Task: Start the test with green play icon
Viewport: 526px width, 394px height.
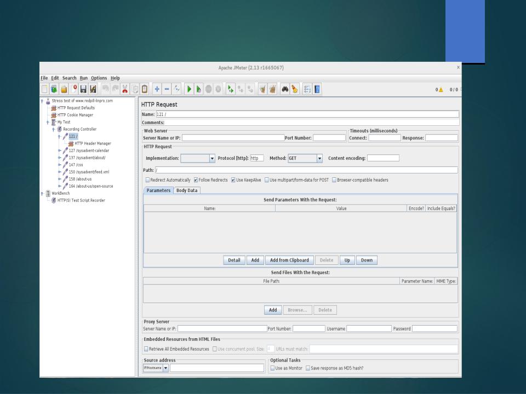Action: point(189,89)
